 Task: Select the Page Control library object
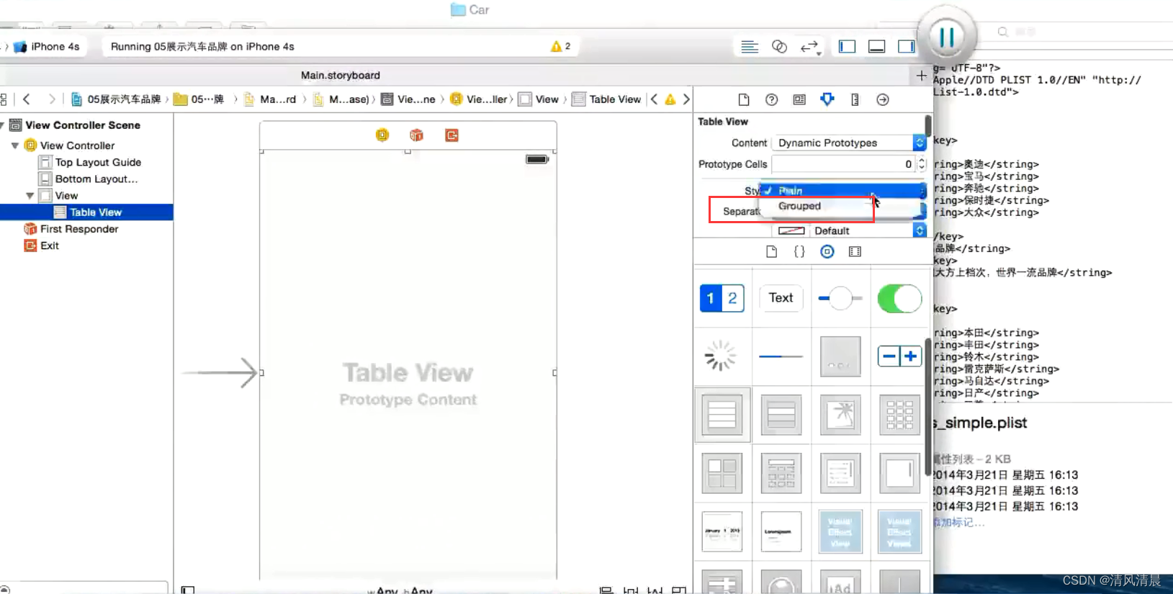840,356
